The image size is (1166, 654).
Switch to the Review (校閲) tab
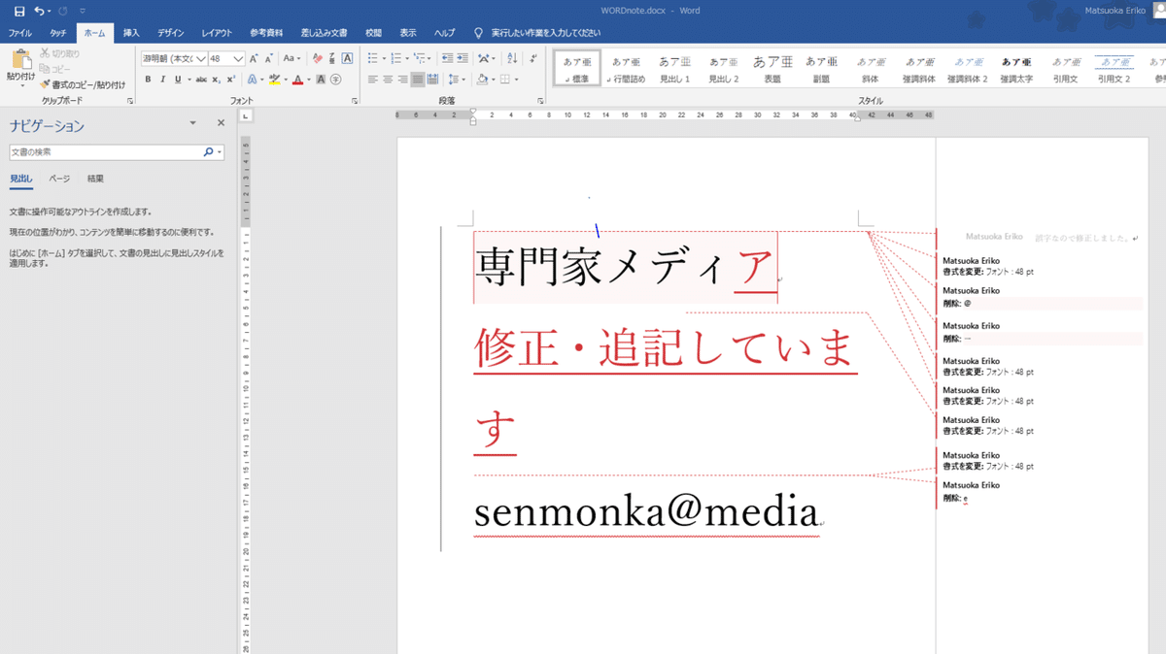point(373,33)
